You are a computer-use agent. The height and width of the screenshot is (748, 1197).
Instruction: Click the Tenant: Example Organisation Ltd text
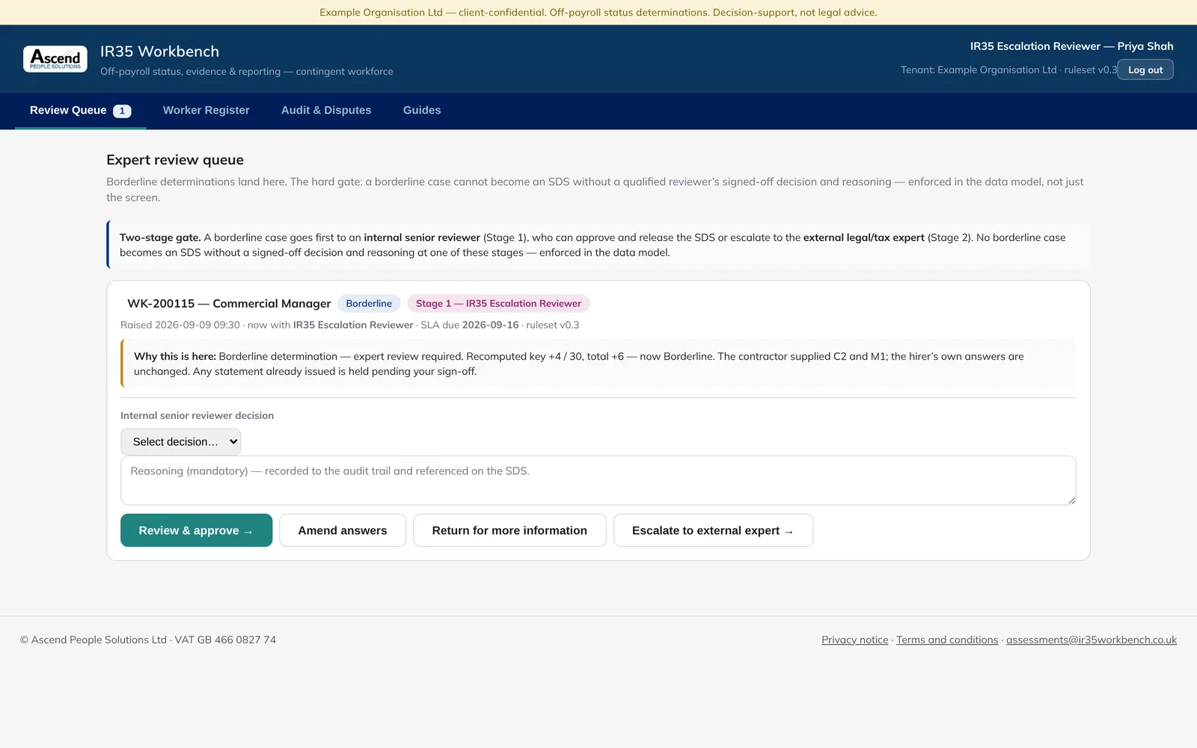[x=979, y=70]
